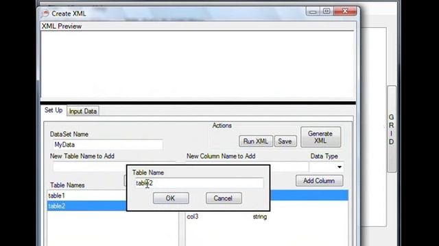Select table1 in Table Names list
The width and height of the screenshot is (439, 246).
pos(87,195)
